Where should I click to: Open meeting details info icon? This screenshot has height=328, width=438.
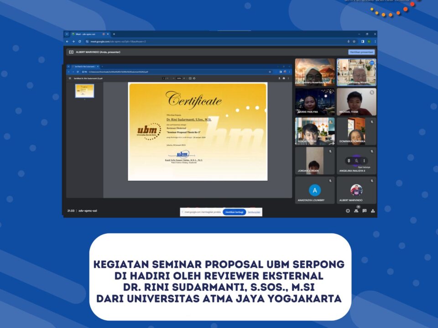[348, 211]
